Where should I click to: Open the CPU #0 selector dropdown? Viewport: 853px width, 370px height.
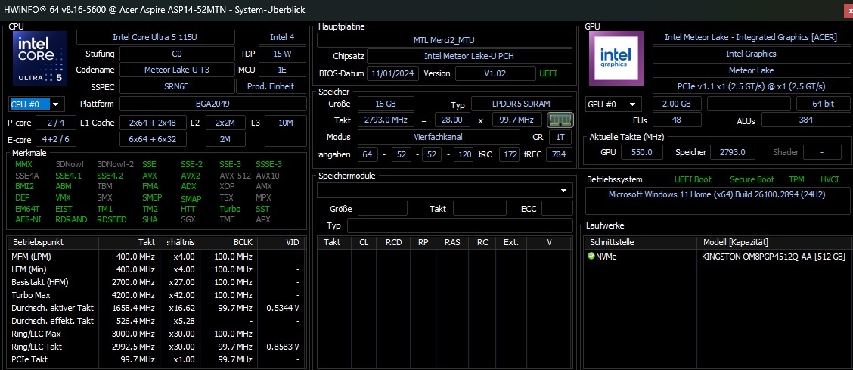click(36, 104)
